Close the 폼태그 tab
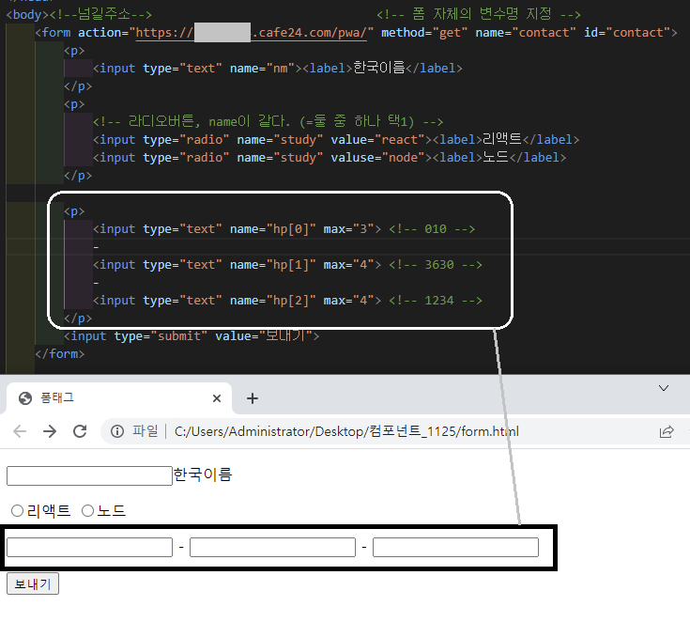The image size is (690, 622). point(217,398)
